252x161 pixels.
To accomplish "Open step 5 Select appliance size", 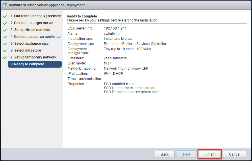I will tap(30, 44).
